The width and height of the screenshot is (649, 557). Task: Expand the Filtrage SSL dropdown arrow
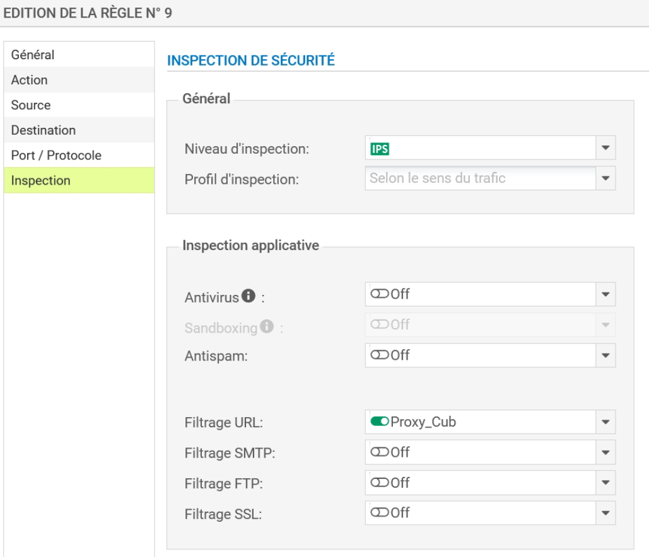pyautogui.click(x=605, y=513)
